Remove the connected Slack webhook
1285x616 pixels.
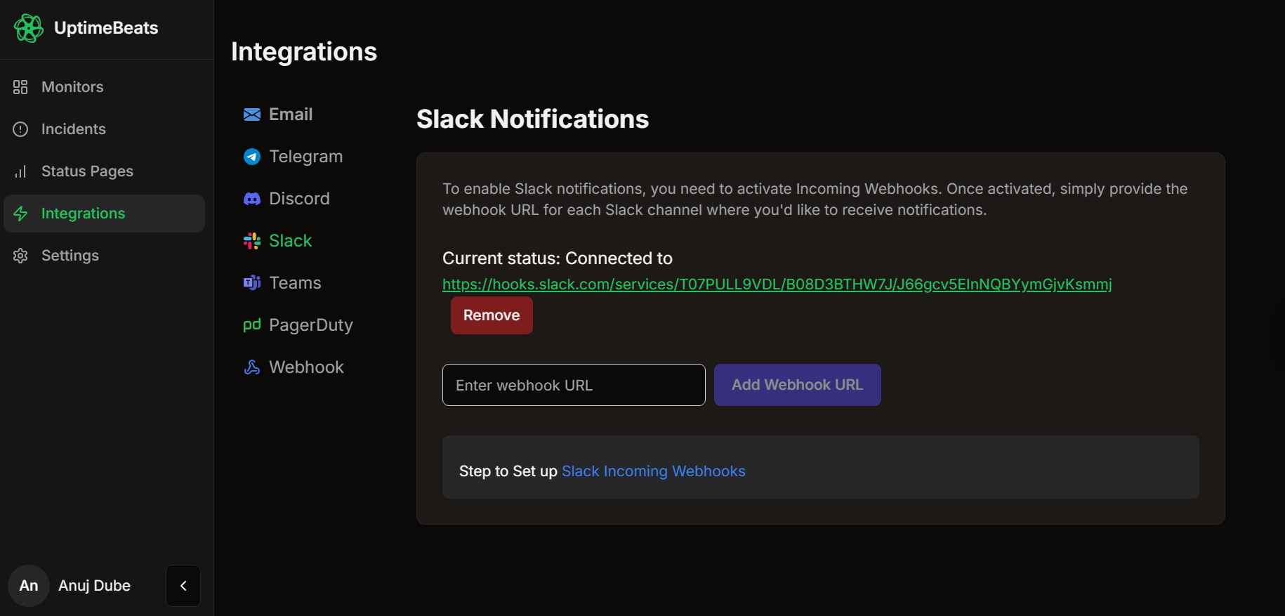click(492, 315)
